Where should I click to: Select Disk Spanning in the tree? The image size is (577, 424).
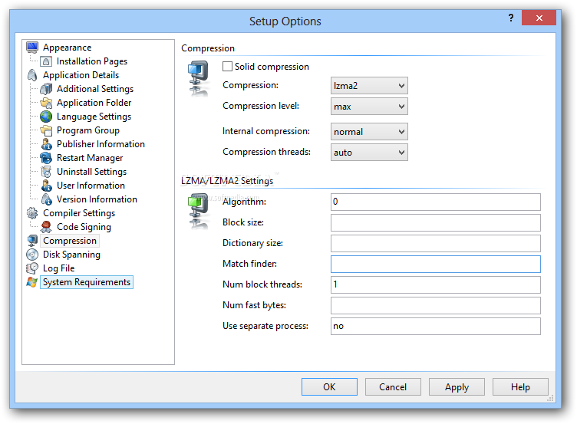[71, 255]
